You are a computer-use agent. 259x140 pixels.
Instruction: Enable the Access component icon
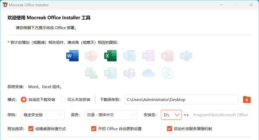tap(167, 56)
